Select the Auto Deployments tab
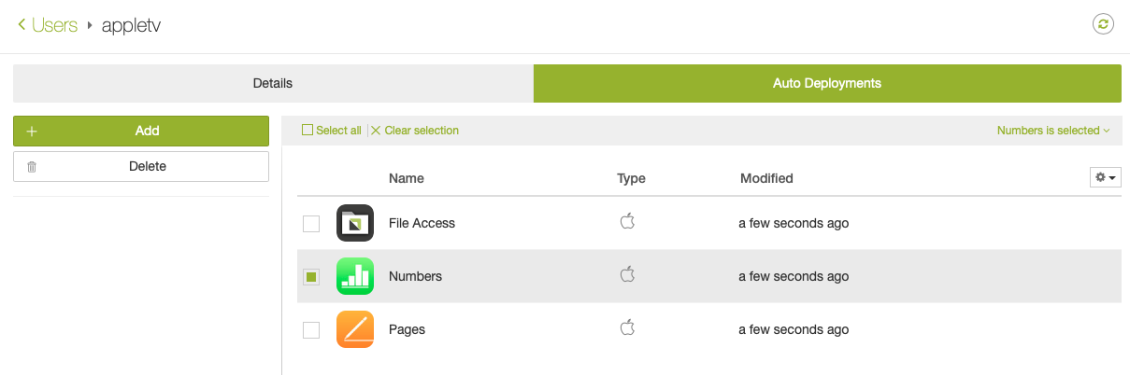Viewport: 1130px width, 375px height. point(827,83)
